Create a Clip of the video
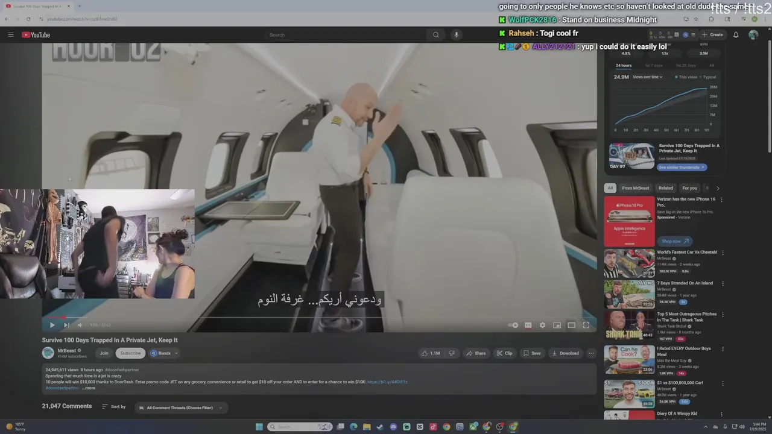 coord(504,353)
